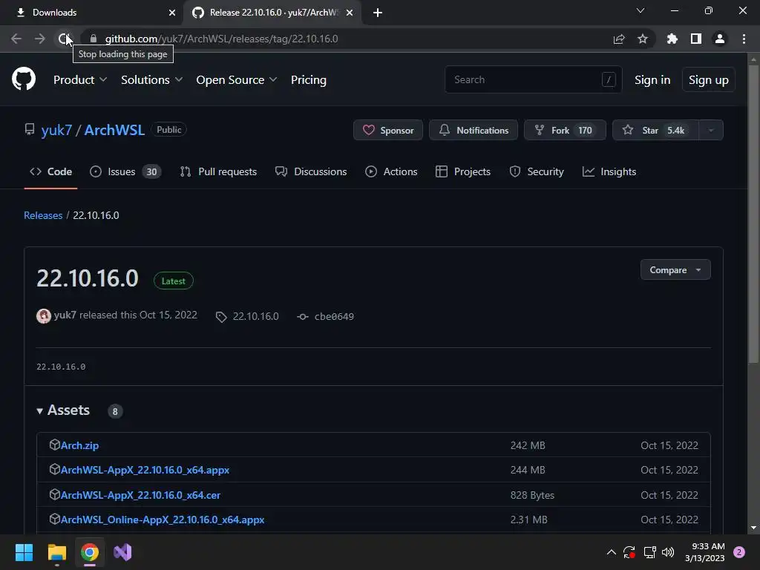Click package icon next to Arch.zip
This screenshot has width=760, height=570.
click(54, 445)
